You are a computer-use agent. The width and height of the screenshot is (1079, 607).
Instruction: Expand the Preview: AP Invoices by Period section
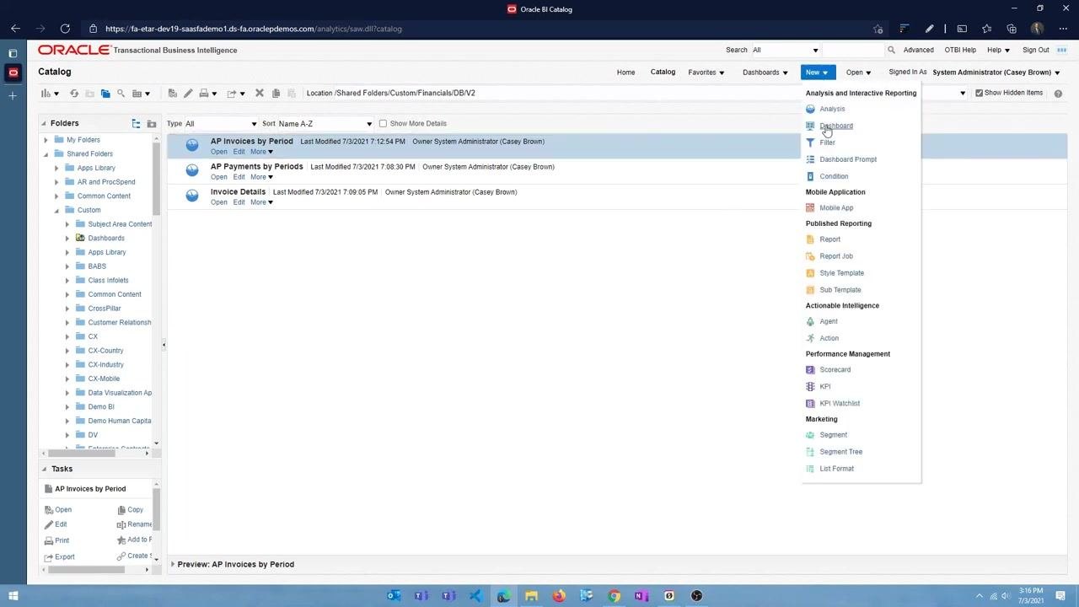click(x=173, y=564)
